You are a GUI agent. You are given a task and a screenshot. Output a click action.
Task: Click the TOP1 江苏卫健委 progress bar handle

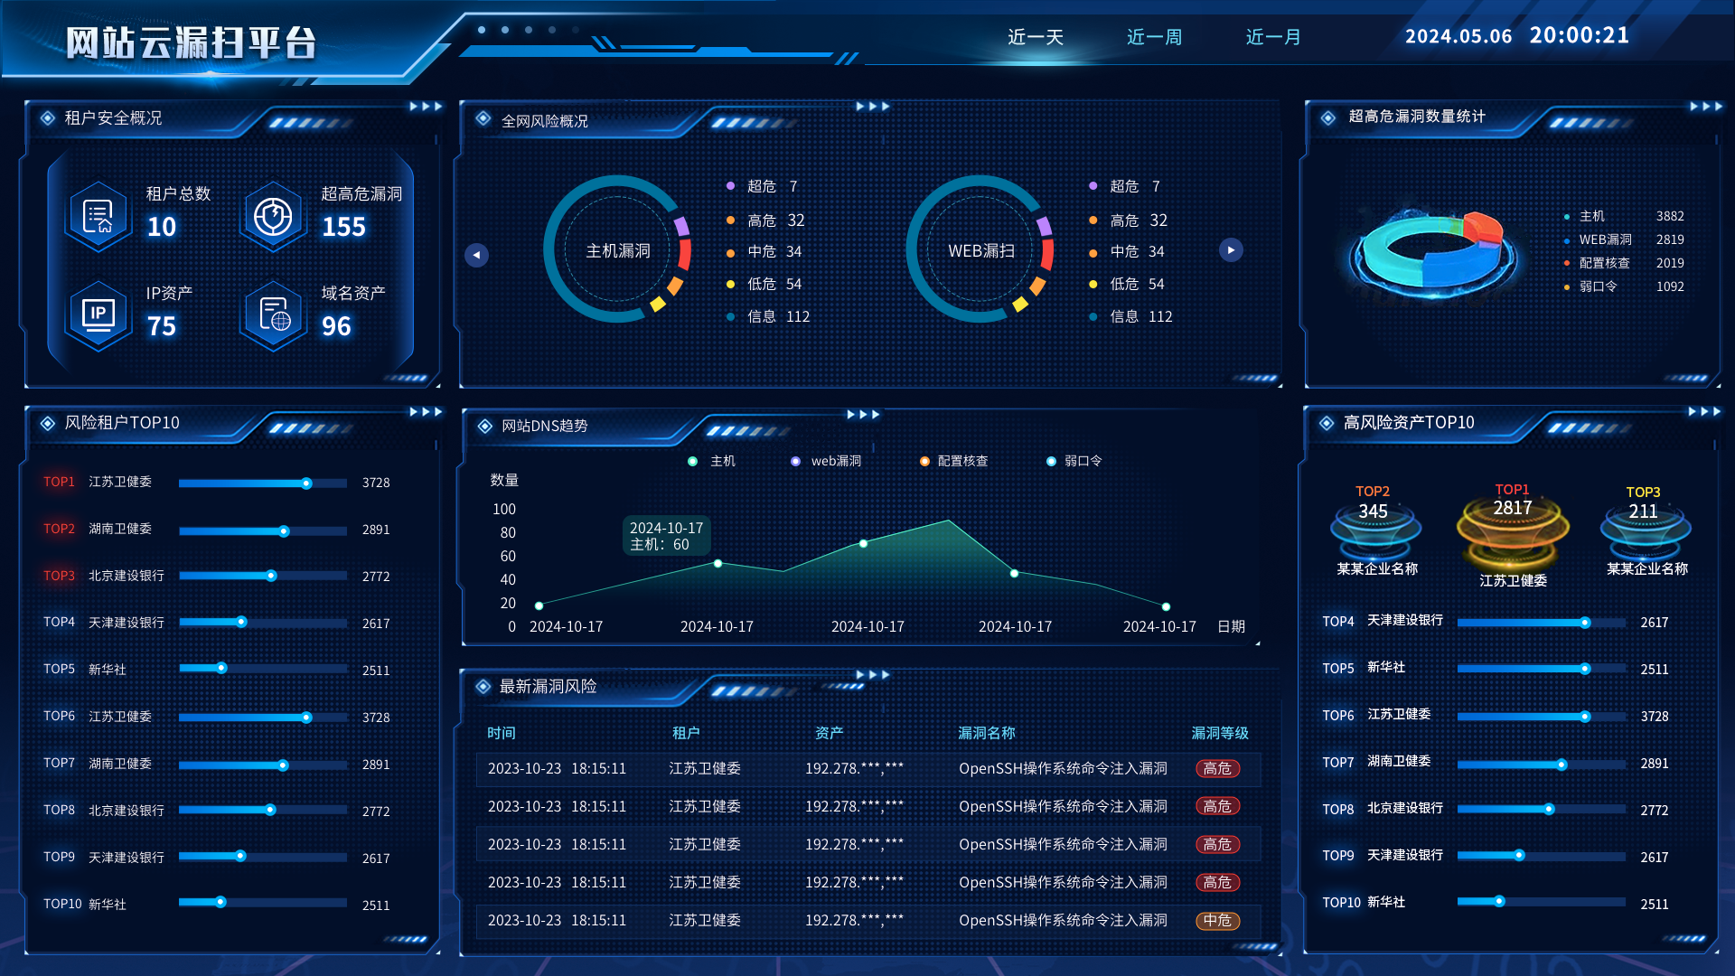click(x=306, y=483)
